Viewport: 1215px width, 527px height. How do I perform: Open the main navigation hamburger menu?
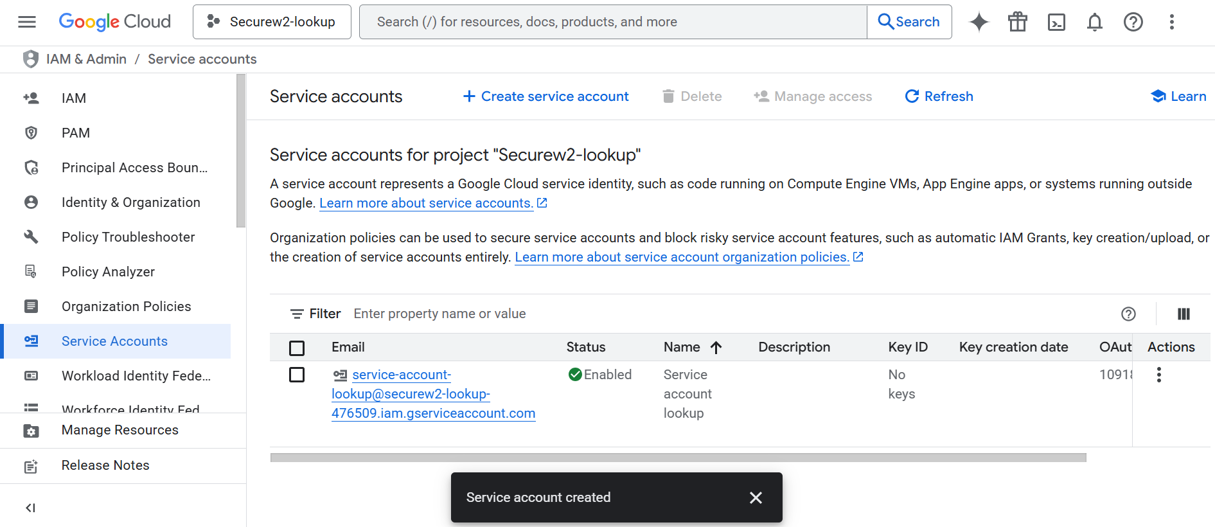[x=27, y=22]
